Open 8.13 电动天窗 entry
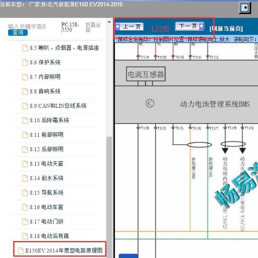This screenshot has height=258, width=258. click(46, 164)
